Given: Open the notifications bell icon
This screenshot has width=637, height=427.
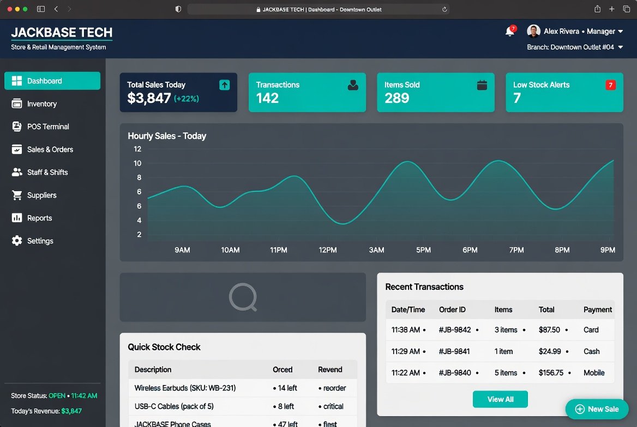Looking at the screenshot, I should 510,31.
